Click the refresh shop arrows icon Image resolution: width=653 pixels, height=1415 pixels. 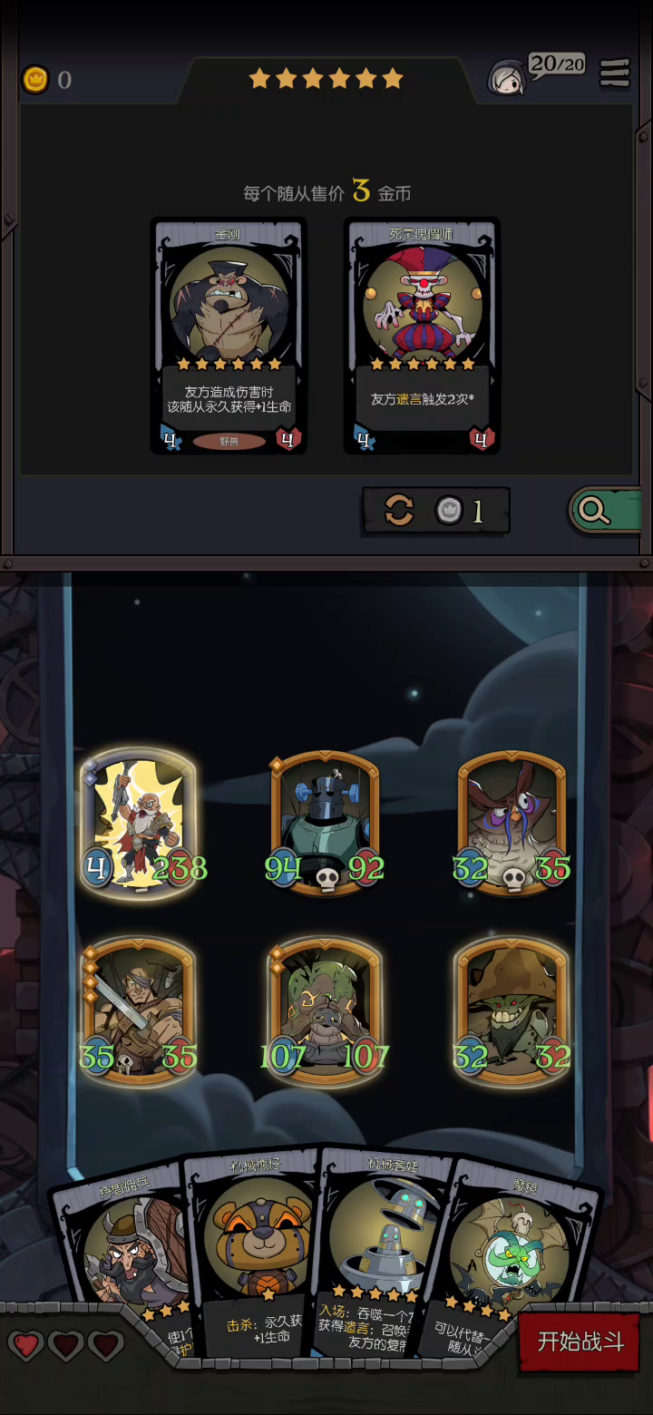tap(399, 511)
